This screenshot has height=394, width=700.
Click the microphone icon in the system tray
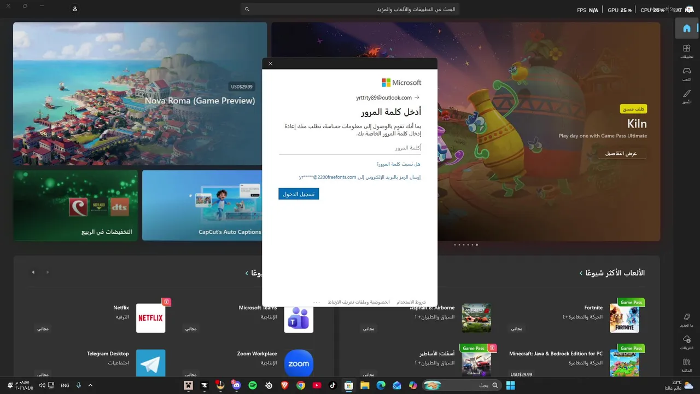point(79,385)
